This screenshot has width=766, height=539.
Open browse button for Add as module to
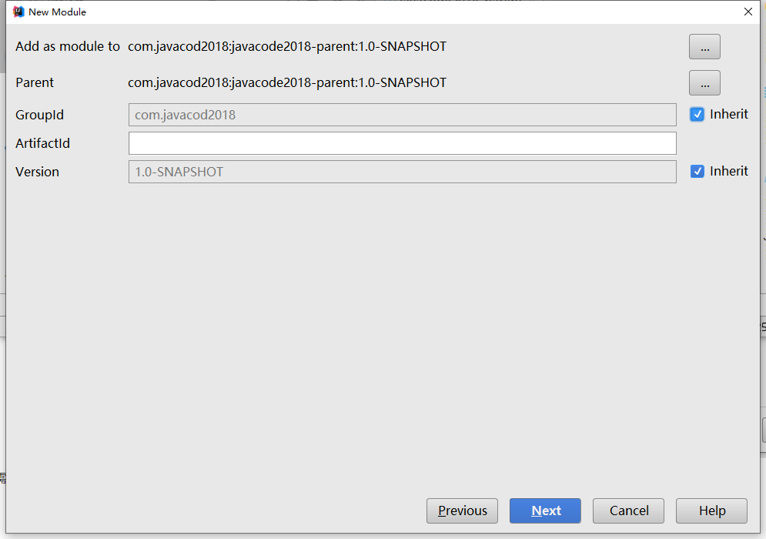[x=704, y=47]
